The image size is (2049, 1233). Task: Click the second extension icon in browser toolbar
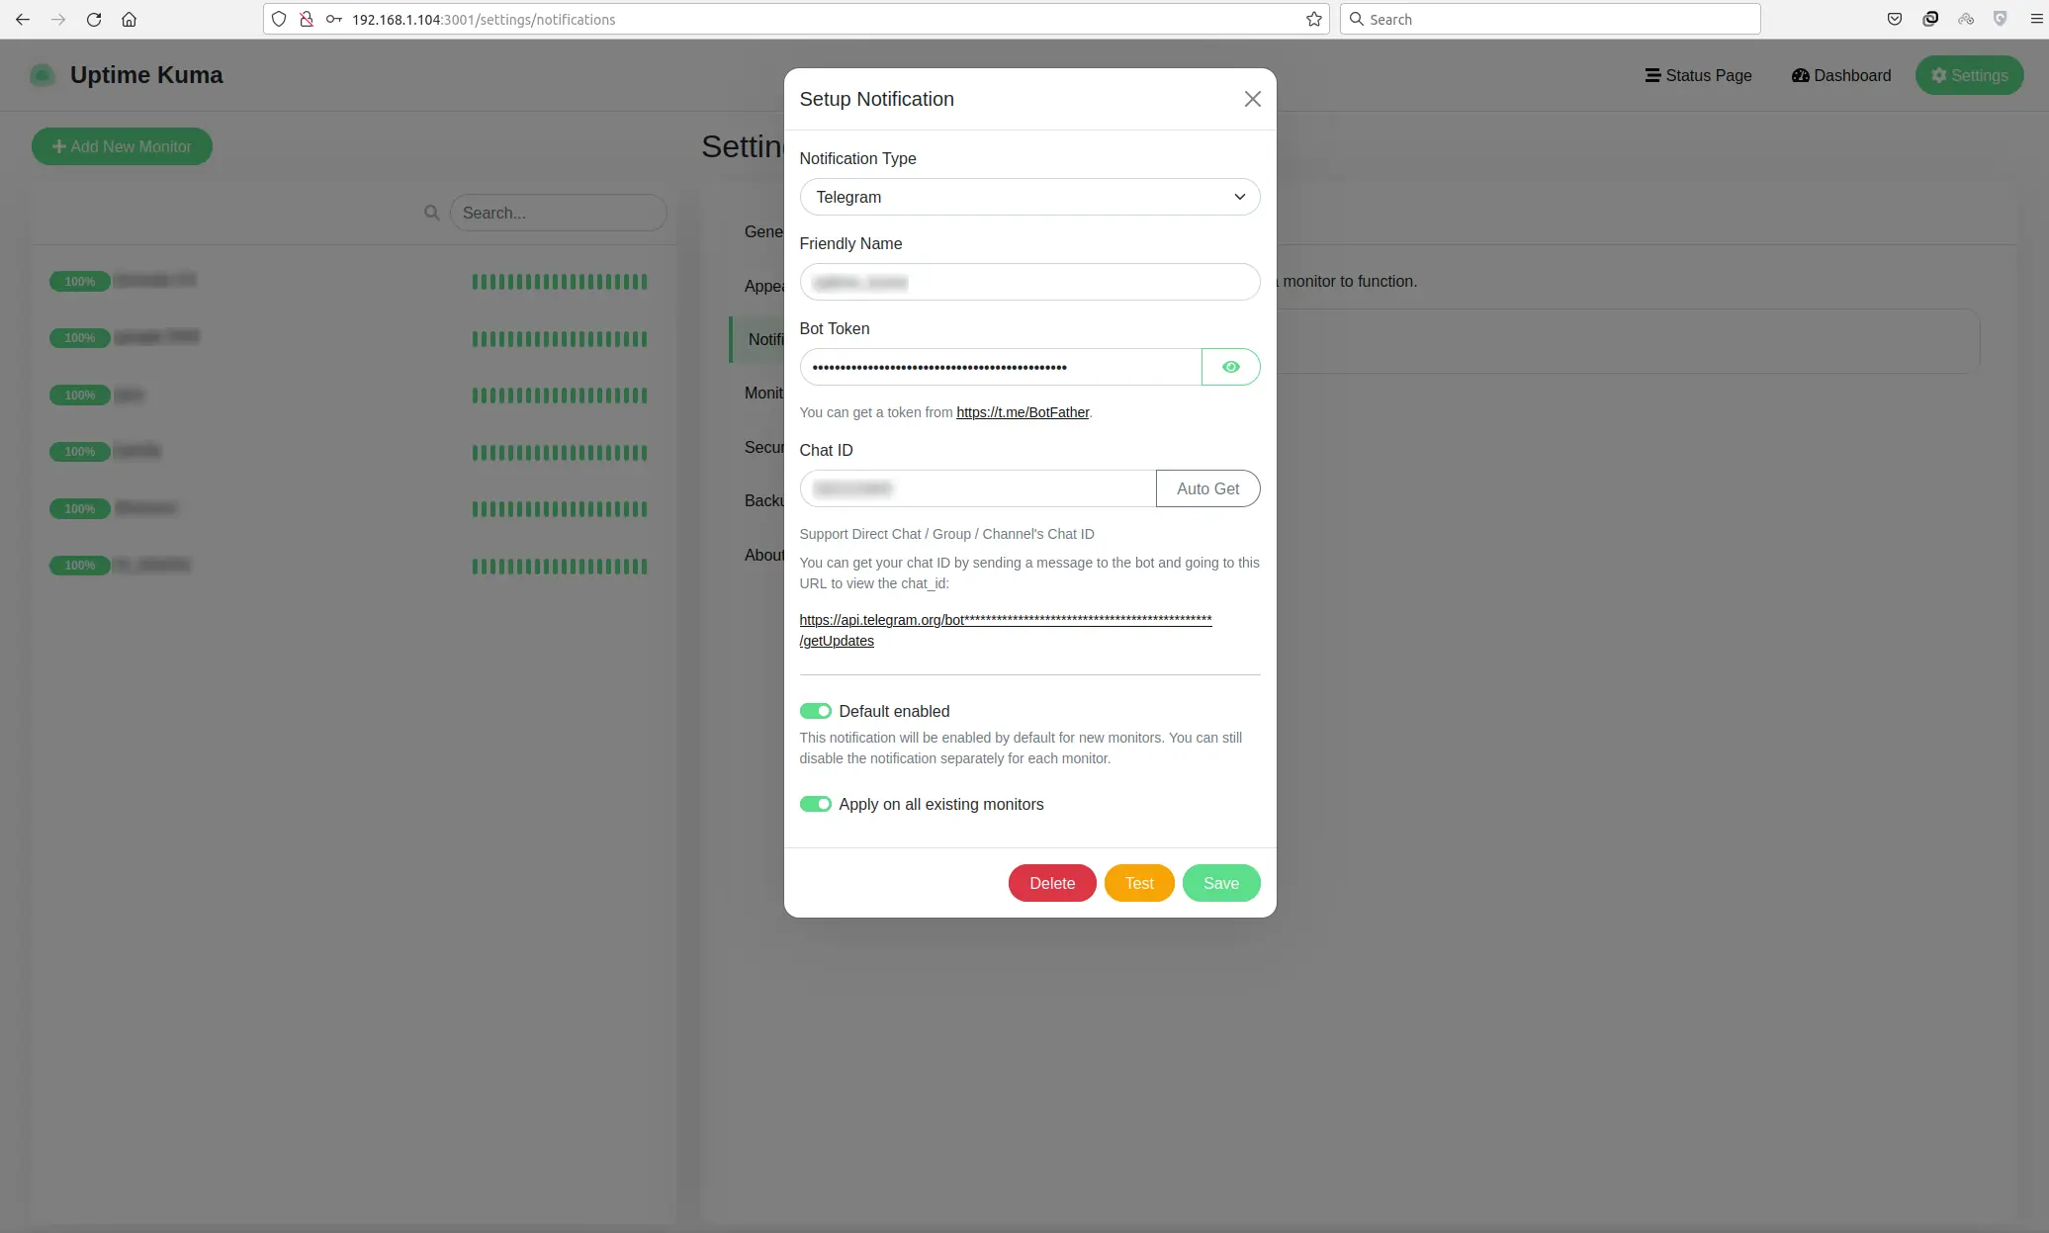[x=1930, y=19]
